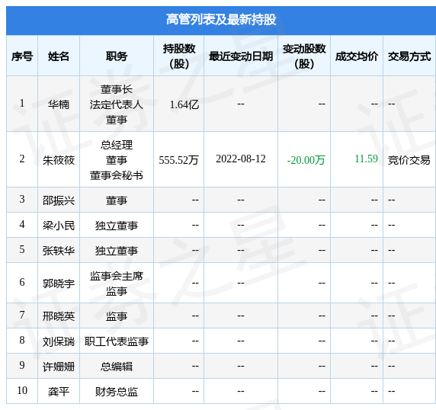This screenshot has width=436, height=410.
Task: Click the name 邵振兴 in row 3
Action: click(x=59, y=200)
